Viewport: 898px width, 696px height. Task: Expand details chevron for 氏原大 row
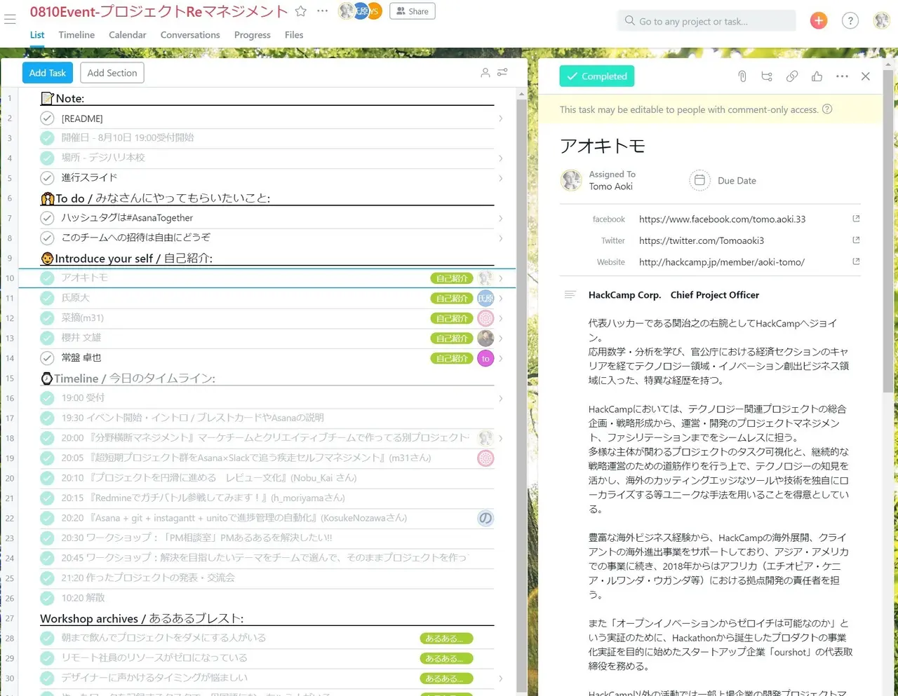tap(500, 298)
